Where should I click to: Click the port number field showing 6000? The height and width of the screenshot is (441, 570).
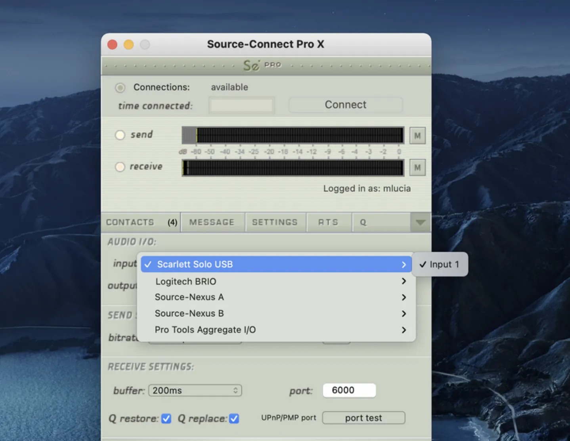click(349, 390)
